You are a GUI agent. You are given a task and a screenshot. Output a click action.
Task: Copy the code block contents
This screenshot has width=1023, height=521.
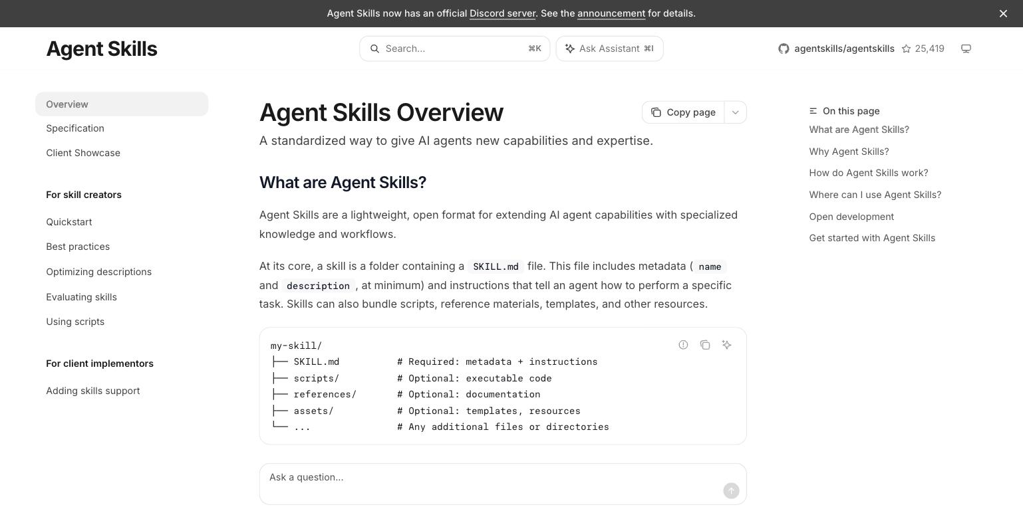coord(705,344)
